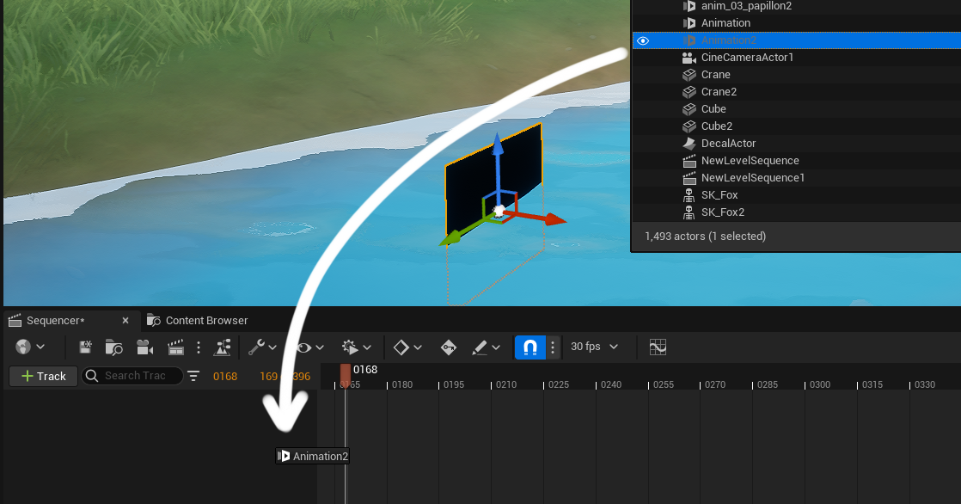
Task: Click the Browse to sequence asset icon
Action: point(114,347)
